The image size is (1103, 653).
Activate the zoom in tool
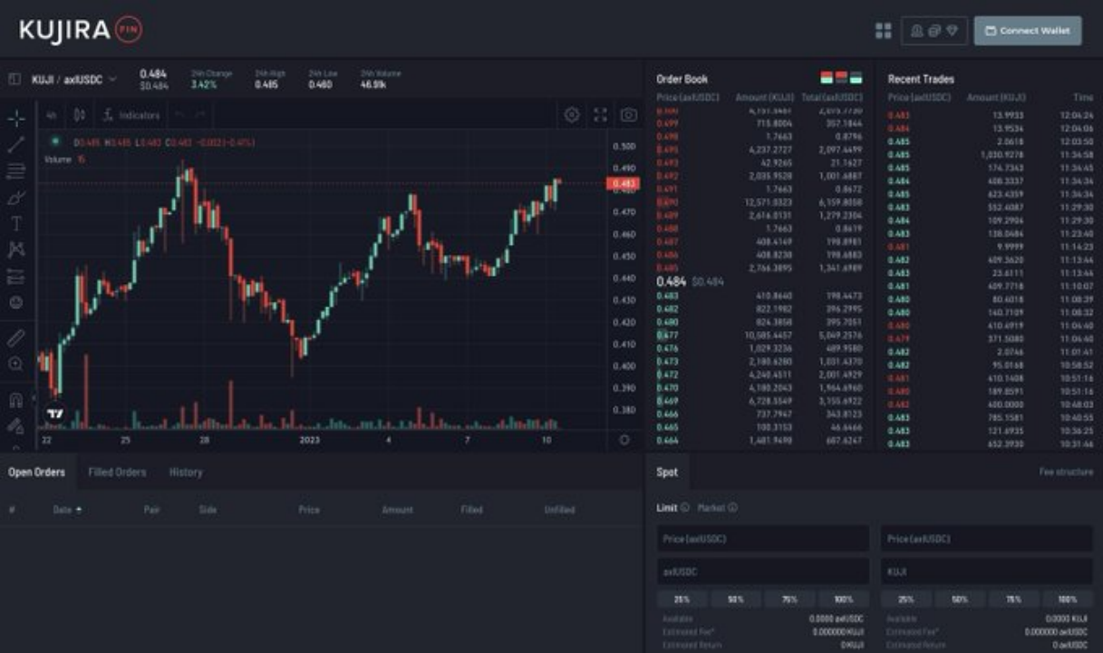tap(15, 364)
